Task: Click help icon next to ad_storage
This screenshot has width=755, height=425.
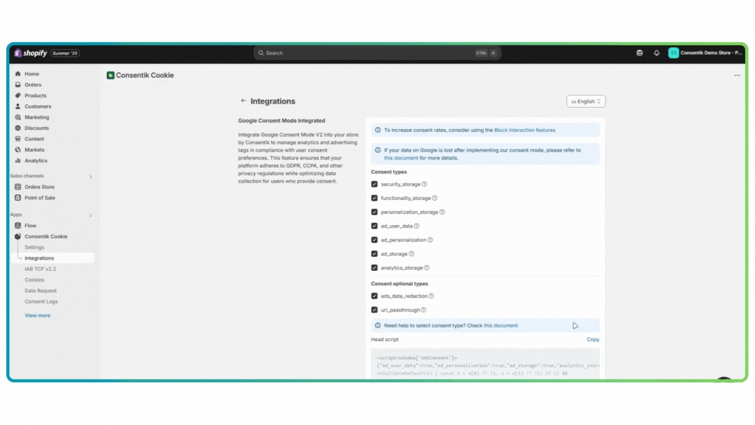Action: 411,254
